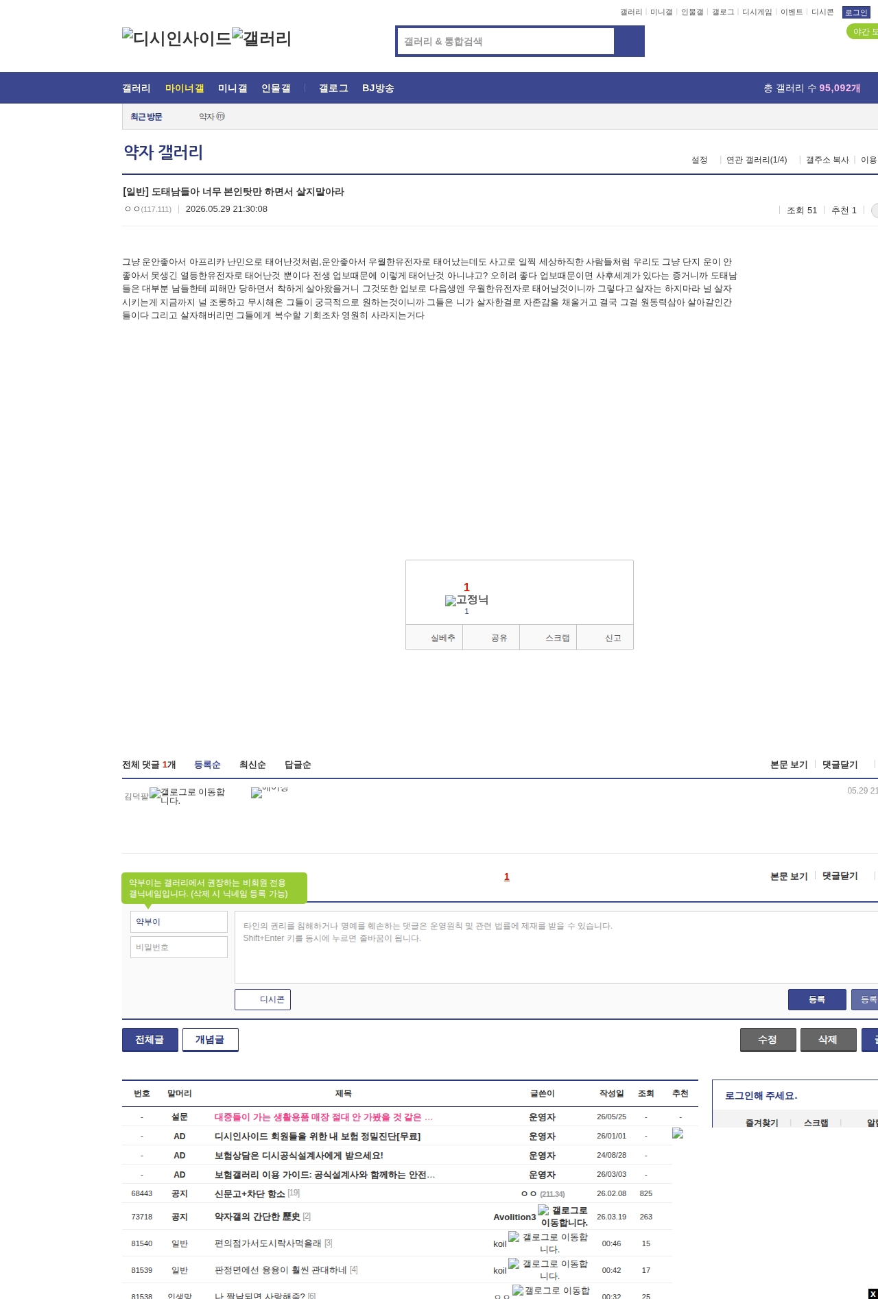Image resolution: width=878 pixels, height=1299 pixels.
Task: Click the comment text area
Action: (556, 947)
